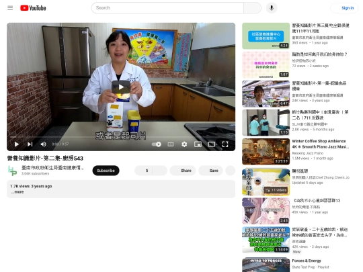The width and height of the screenshot is (363, 272).
Task: Open the player settings gear
Action: point(184,144)
